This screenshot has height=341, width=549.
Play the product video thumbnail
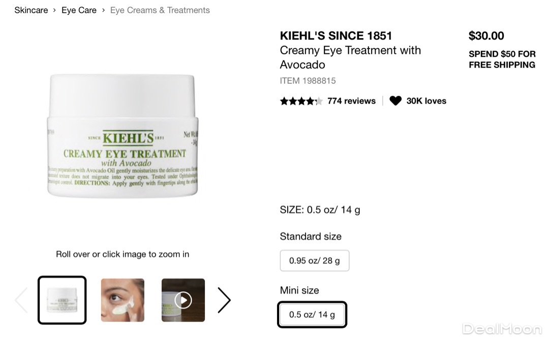pos(183,300)
